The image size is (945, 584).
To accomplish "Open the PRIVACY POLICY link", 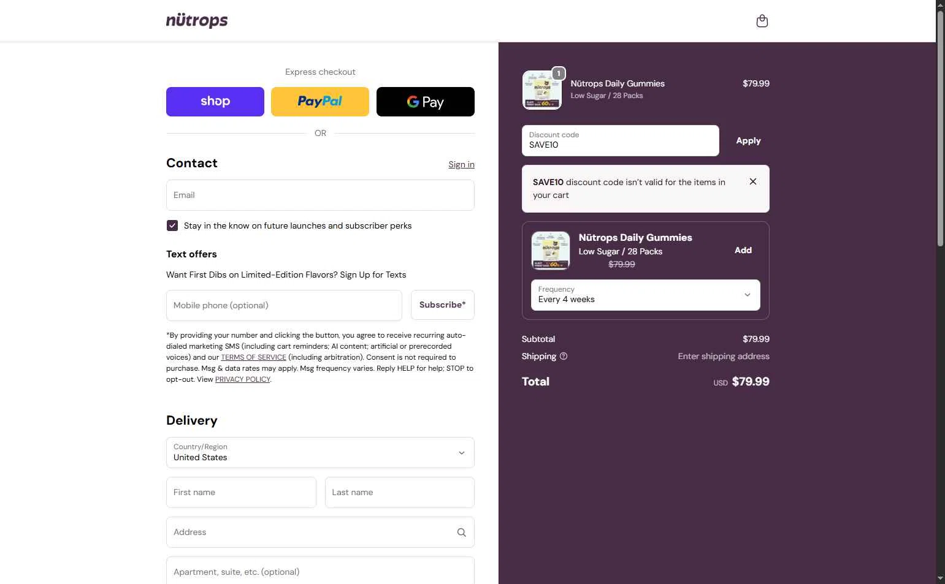I will (x=243, y=379).
